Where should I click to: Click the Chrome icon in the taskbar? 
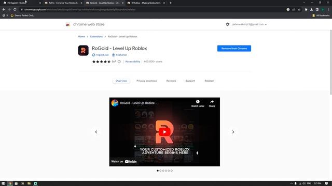tap(10, 183)
